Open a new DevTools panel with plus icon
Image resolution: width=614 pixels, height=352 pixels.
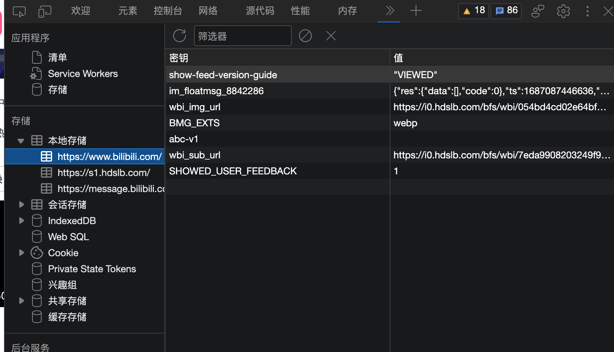click(x=416, y=11)
